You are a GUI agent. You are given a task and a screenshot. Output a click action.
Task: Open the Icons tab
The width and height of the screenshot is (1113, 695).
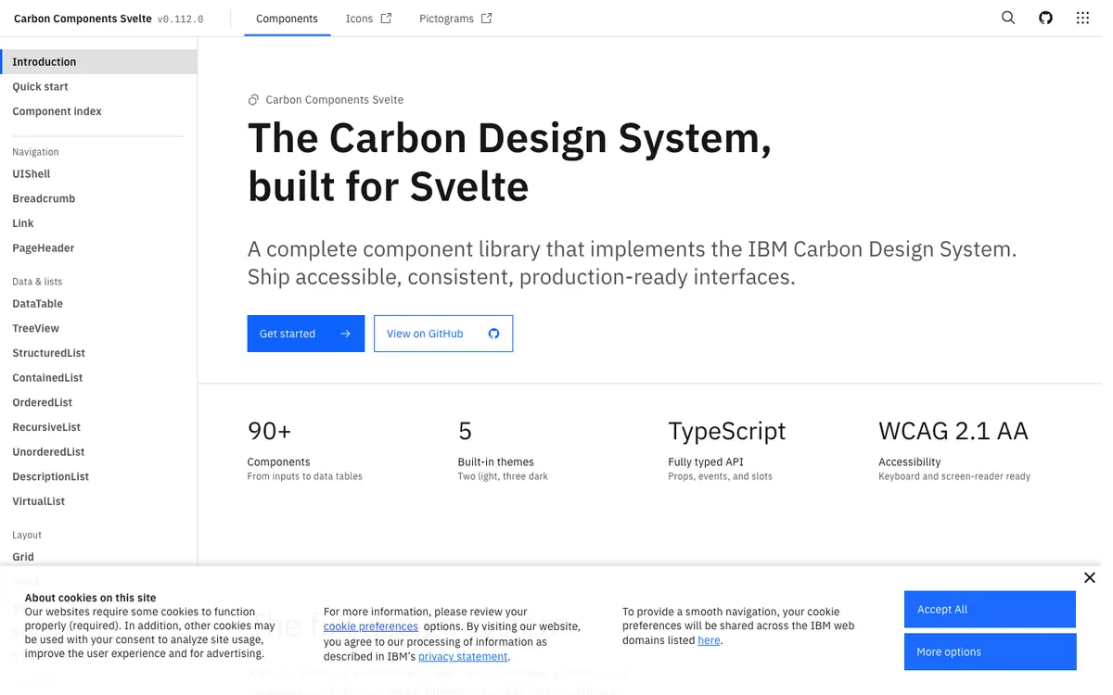point(368,19)
